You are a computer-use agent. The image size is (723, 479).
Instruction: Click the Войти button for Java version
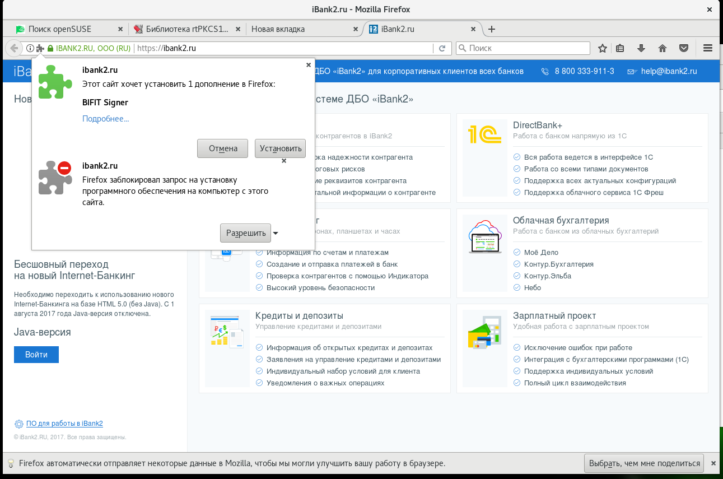pos(36,355)
